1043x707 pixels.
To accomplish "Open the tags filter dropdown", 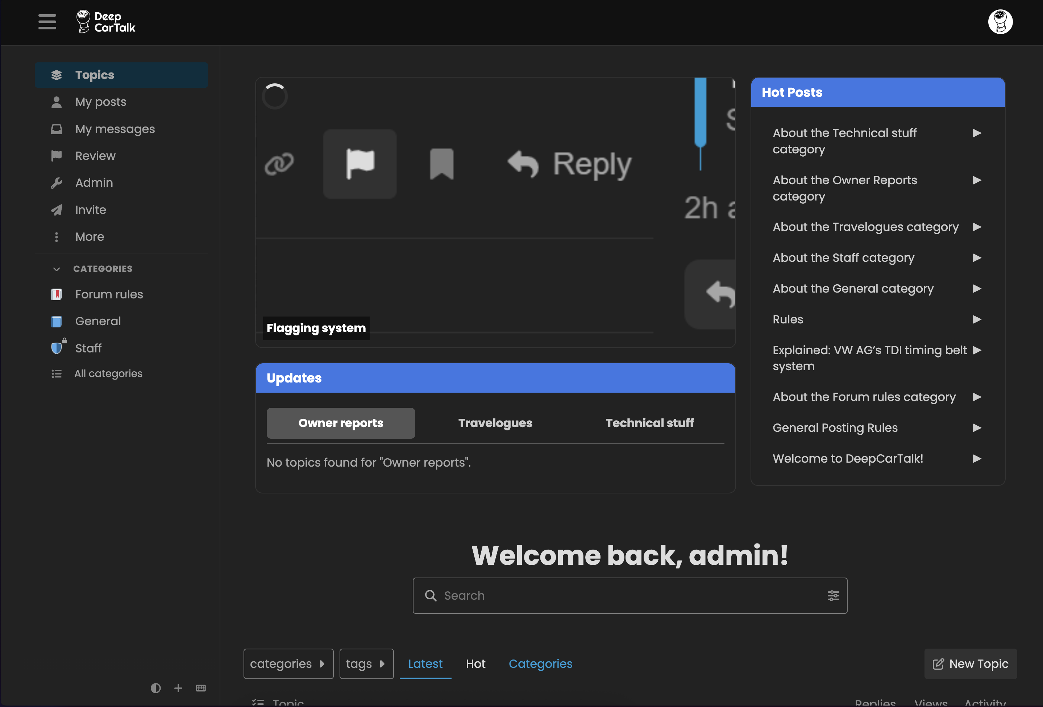I will click(x=366, y=663).
